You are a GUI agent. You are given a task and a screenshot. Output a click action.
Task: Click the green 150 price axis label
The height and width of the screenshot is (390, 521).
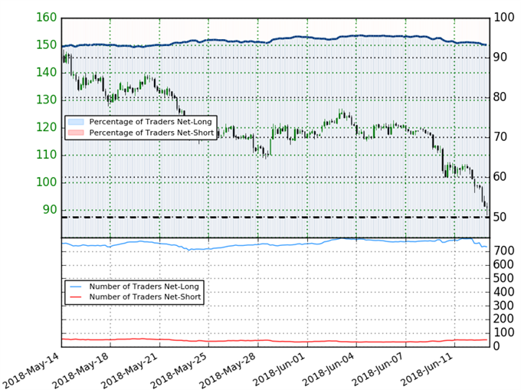pyautogui.click(x=47, y=45)
